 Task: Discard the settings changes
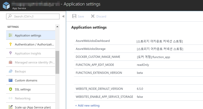pyautogui.click(x=98, y=16)
